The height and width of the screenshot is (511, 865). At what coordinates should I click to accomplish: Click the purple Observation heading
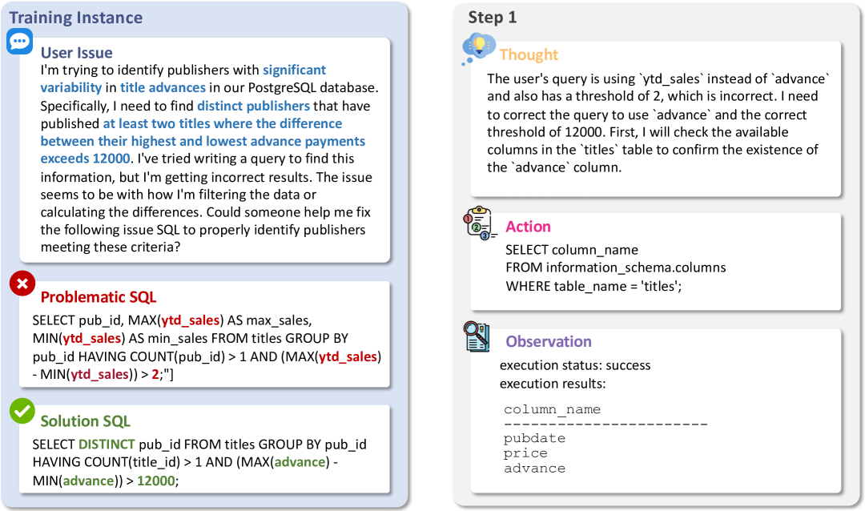click(548, 342)
